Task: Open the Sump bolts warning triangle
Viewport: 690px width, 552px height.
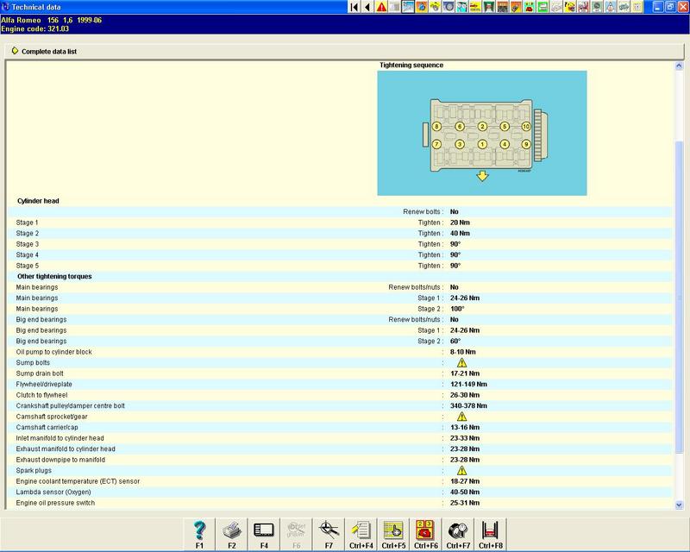Action: coord(461,363)
